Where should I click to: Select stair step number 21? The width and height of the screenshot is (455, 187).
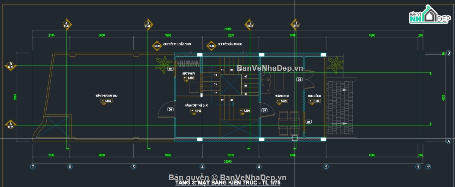(x=231, y=99)
